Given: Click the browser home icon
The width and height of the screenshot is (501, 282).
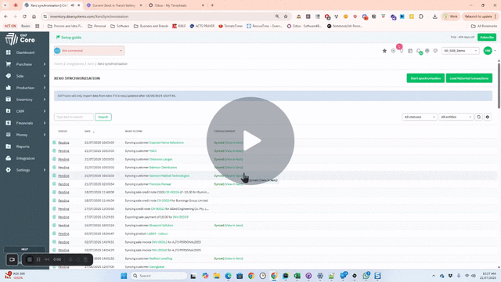Looking at the screenshot, I should [x=34, y=16].
